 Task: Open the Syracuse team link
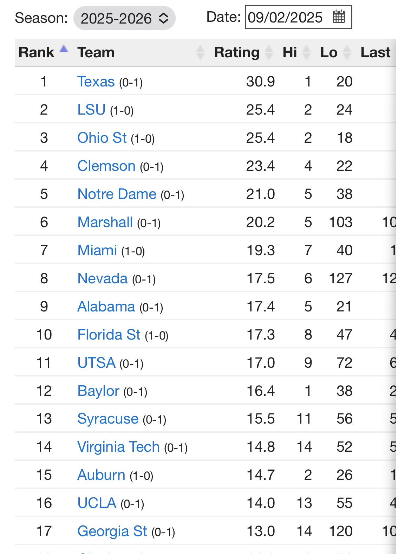point(108,419)
